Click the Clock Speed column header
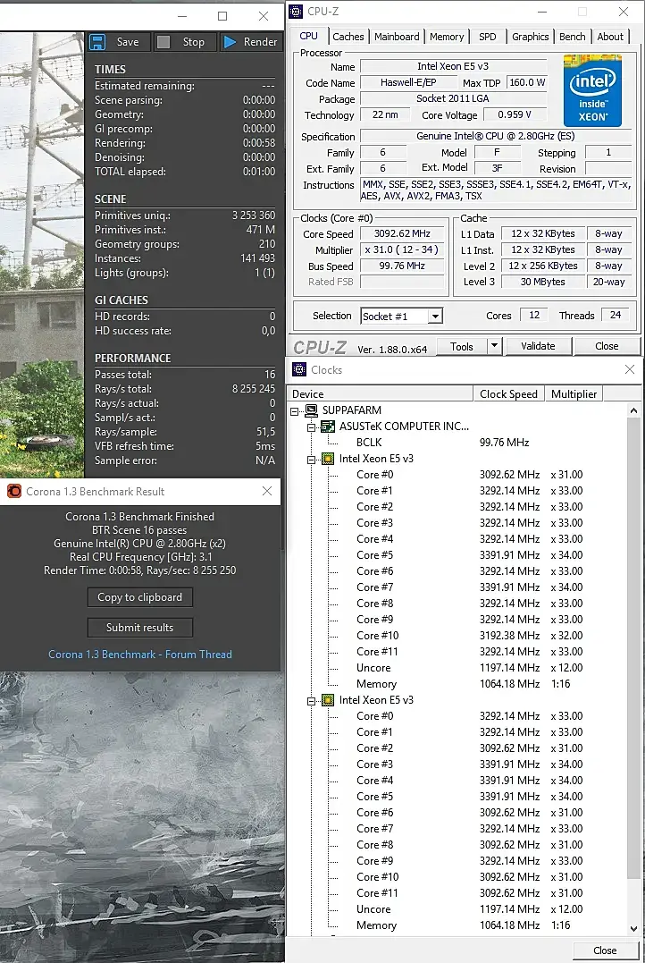This screenshot has width=645, height=963. tap(508, 393)
